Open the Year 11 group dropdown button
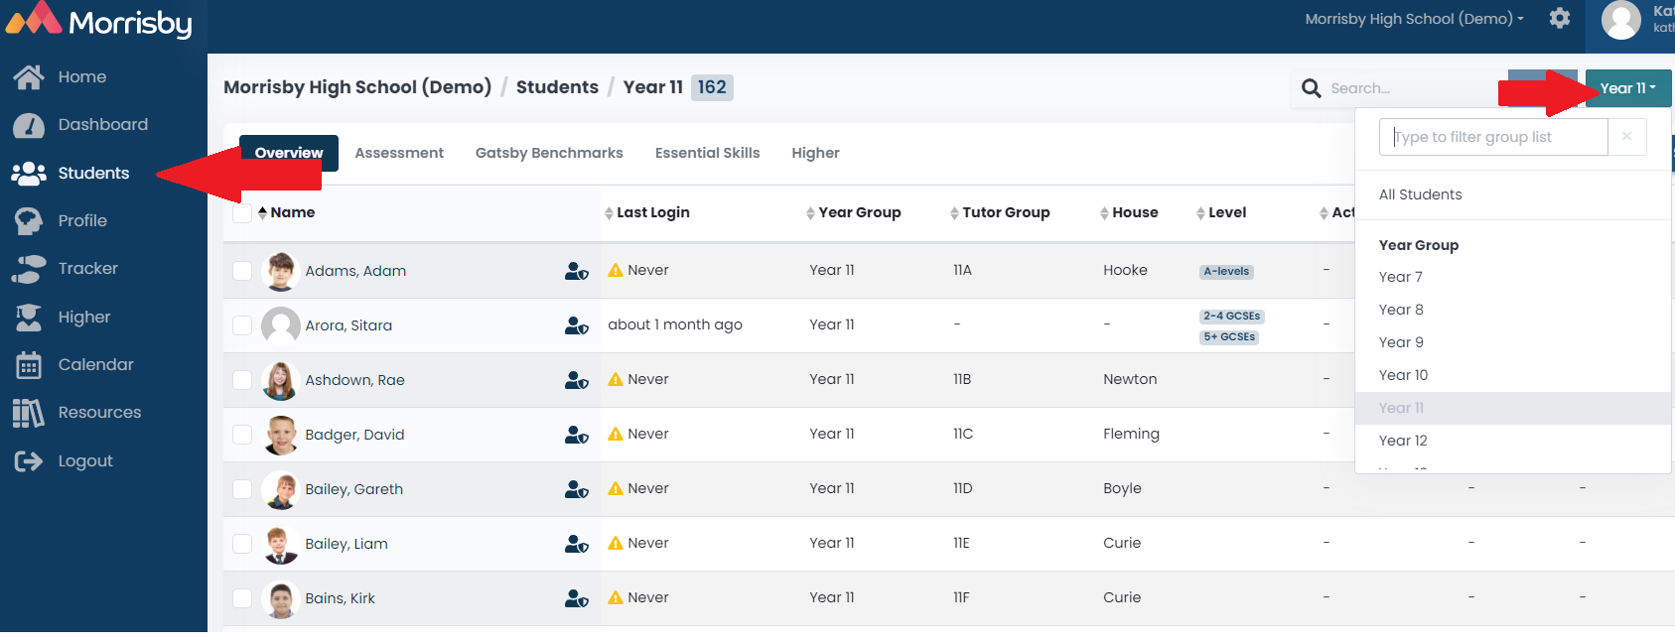1675x643 pixels. pos(1628,88)
